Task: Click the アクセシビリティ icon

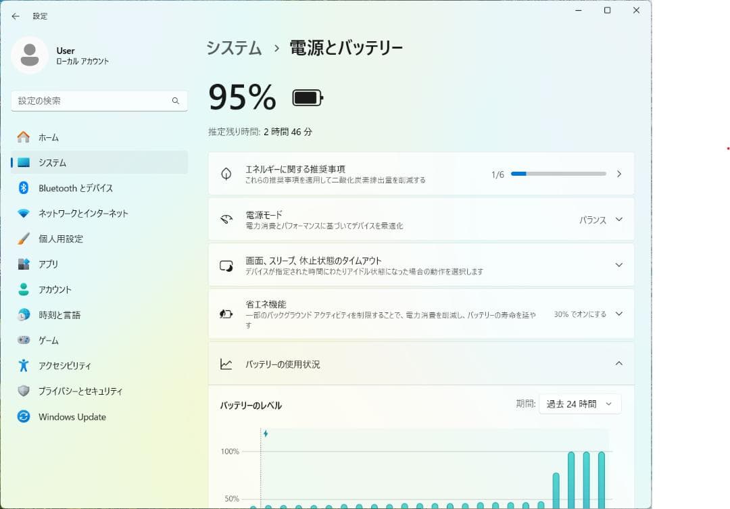Action: click(22, 366)
